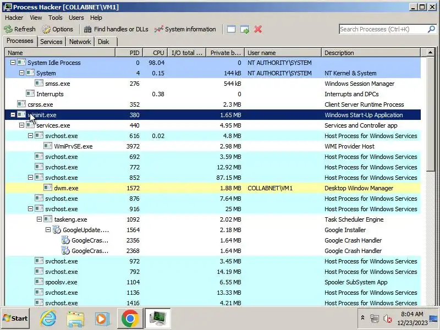The width and height of the screenshot is (440, 330).
Task: Sort by the Name column header
Action: 60,53
